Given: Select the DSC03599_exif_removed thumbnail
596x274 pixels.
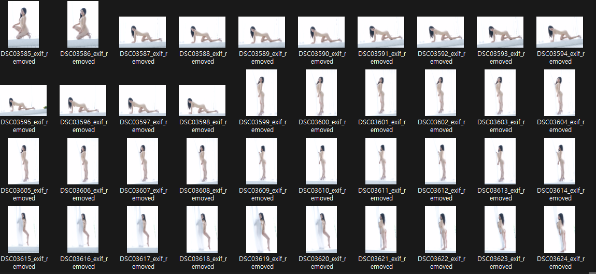Looking at the screenshot, I should pos(262,93).
